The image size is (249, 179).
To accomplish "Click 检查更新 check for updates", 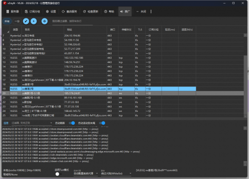I will tap(91, 11).
